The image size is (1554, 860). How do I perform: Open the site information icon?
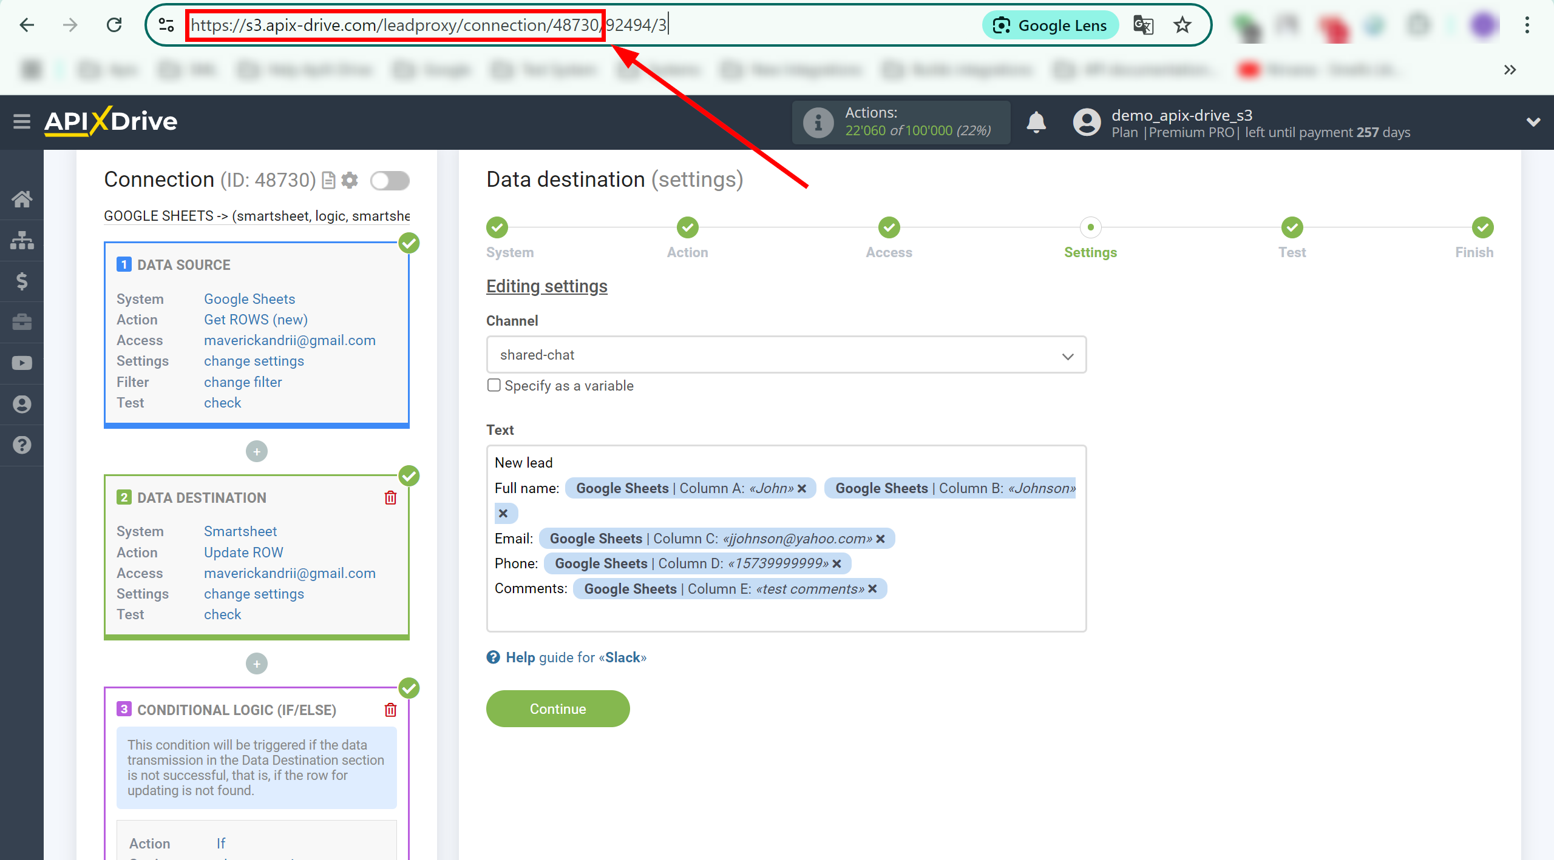click(166, 25)
